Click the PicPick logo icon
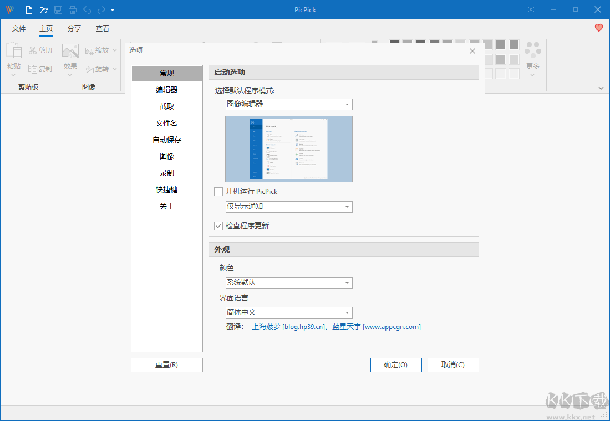 coord(9,10)
